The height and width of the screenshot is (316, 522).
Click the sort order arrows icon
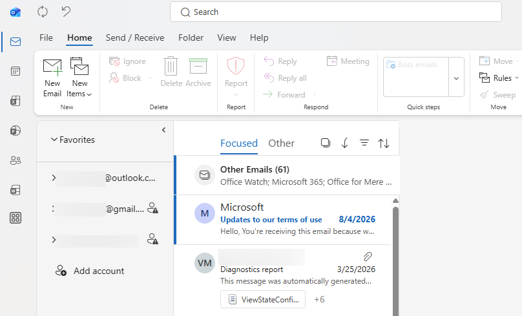pos(384,143)
